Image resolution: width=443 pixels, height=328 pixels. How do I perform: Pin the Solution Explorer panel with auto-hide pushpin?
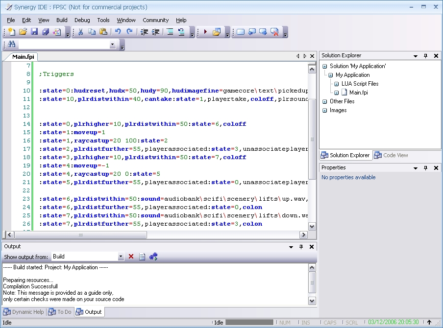pyautogui.click(x=425, y=56)
